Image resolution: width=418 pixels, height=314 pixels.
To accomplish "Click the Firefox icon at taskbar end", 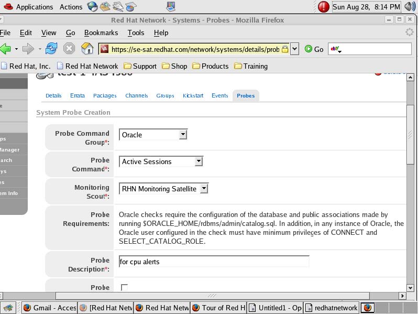I will tap(368, 308).
